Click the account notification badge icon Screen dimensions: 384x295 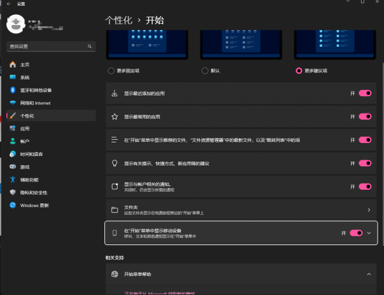click(x=115, y=186)
